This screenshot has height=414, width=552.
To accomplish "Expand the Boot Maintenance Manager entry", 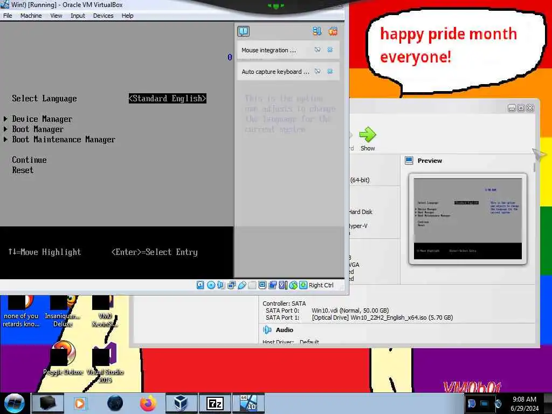I will click(64, 140).
